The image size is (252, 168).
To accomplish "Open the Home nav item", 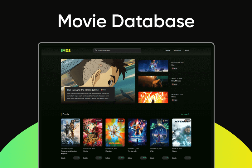I will [167, 51].
